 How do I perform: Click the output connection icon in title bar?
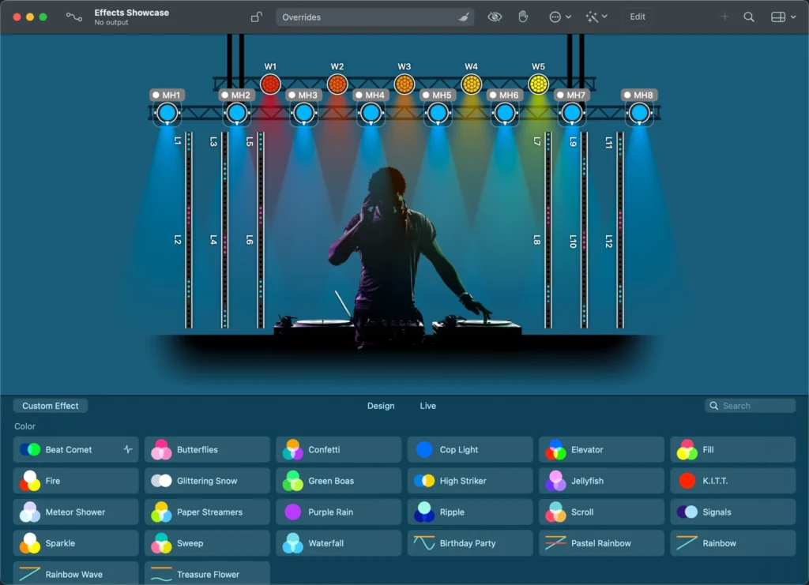(x=73, y=17)
